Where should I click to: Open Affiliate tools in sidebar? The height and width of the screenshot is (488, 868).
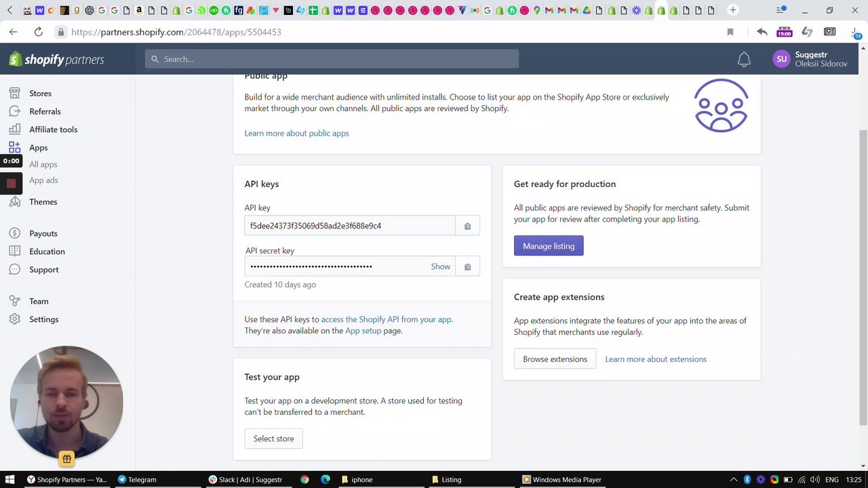pyautogui.click(x=53, y=129)
